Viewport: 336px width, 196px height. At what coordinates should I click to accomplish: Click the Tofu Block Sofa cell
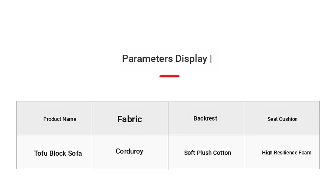click(x=54, y=152)
